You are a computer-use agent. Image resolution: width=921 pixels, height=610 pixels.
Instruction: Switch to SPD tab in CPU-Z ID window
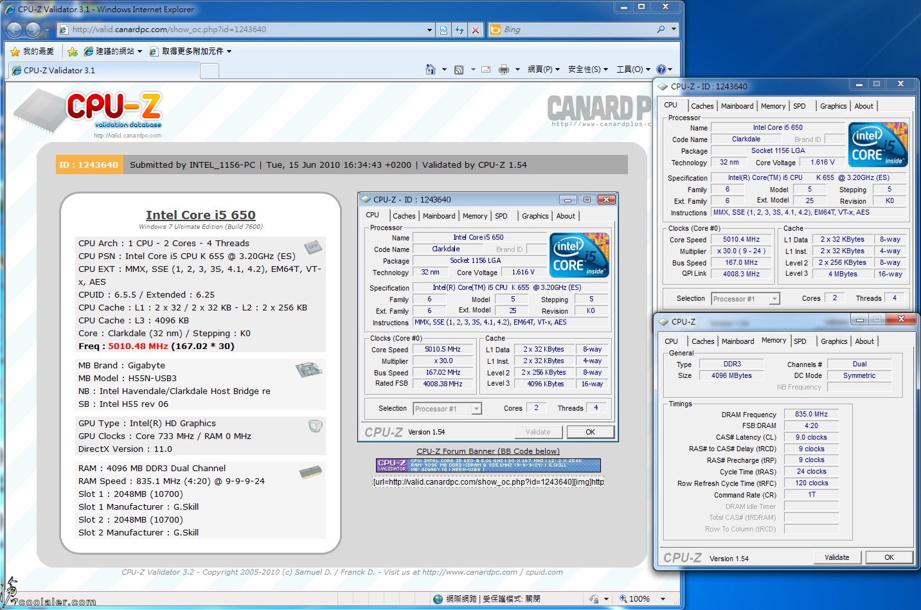tap(800, 107)
